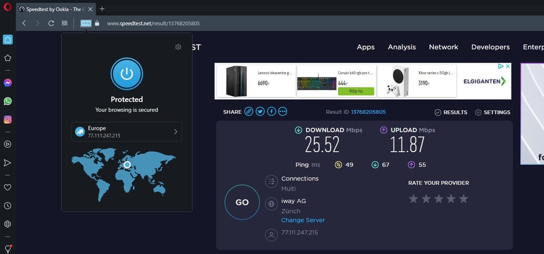Toggle the VPN power button off
This screenshot has width=544, height=254.
(x=127, y=74)
